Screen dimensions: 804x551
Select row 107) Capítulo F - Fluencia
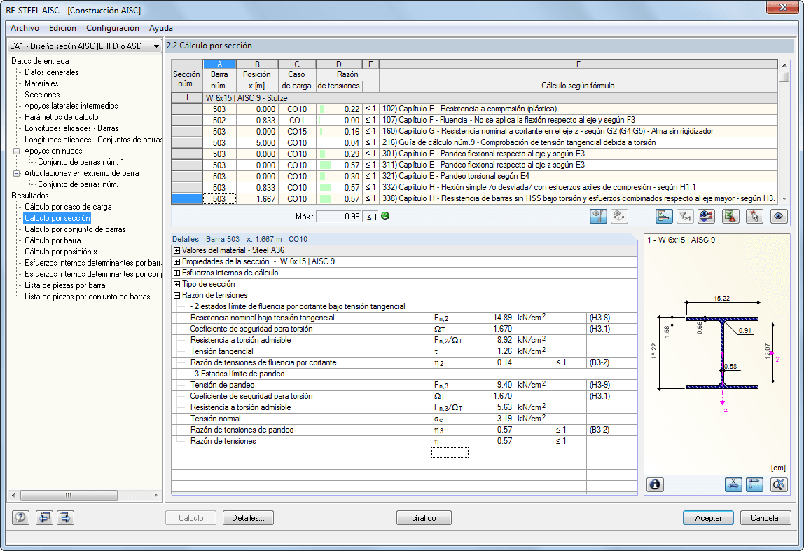coord(474,121)
